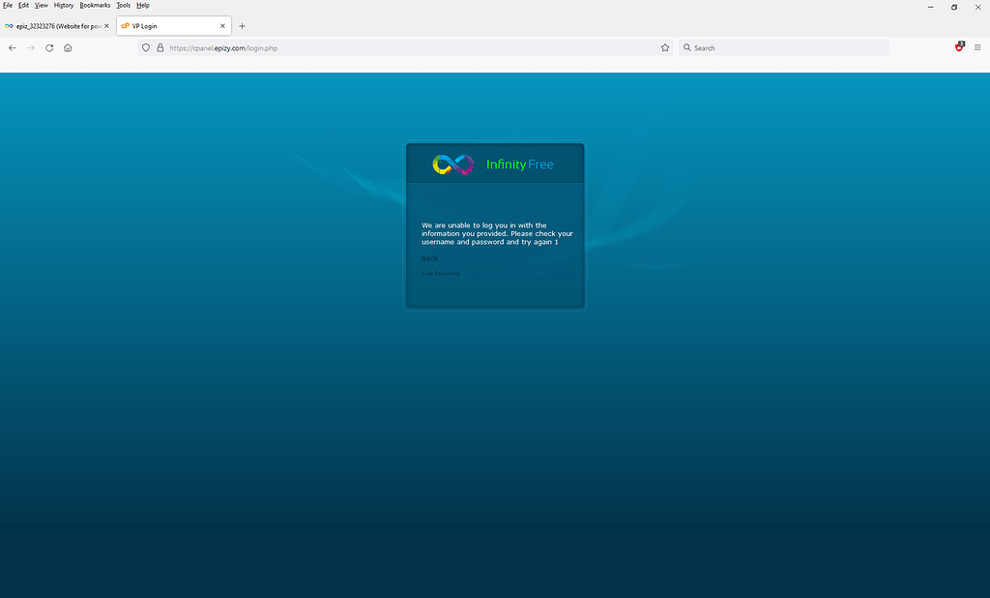Toggle tracking protection via the shield icon
This screenshot has width=990, height=598.
[145, 46]
